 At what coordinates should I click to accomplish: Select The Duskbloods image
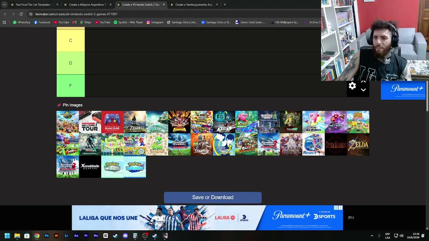[336, 145]
